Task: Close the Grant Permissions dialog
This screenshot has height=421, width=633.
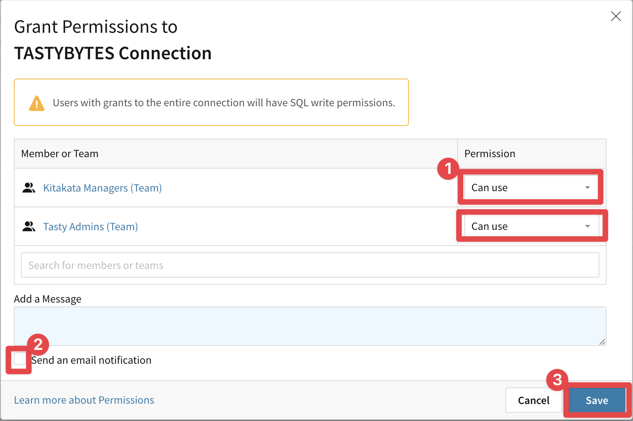Action: pyautogui.click(x=616, y=16)
